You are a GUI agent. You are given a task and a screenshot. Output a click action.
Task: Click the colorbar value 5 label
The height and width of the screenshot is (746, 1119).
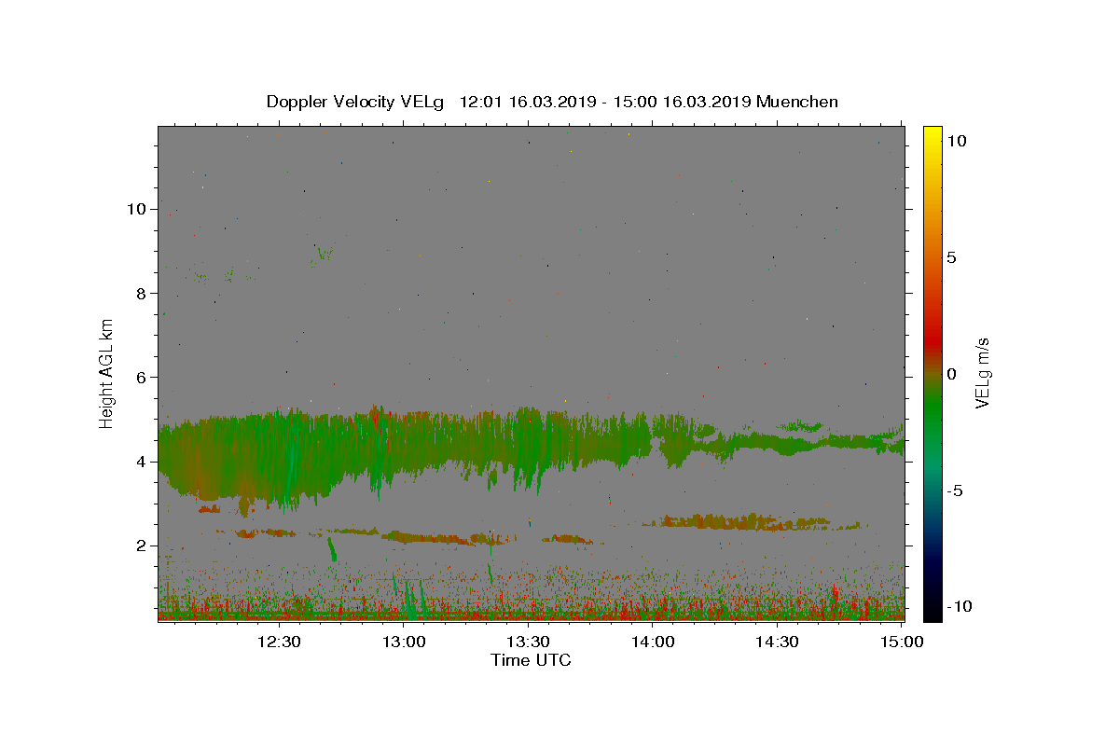pyautogui.click(x=951, y=257)
